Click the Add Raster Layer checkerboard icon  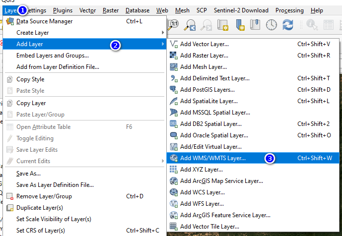tap(174, 56)
